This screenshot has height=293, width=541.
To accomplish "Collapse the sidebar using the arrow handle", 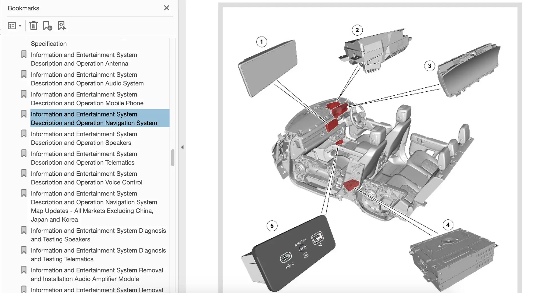I will click(182, 147).
